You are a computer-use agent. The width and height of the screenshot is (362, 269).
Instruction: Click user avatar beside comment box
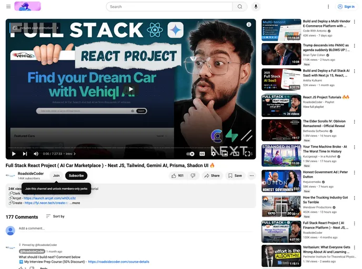click(x=11, y=231)
